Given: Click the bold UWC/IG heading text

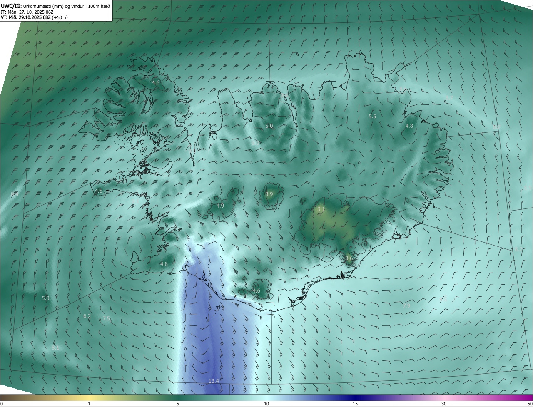Looking at the screenshot, I should click(x=11, y=6).
